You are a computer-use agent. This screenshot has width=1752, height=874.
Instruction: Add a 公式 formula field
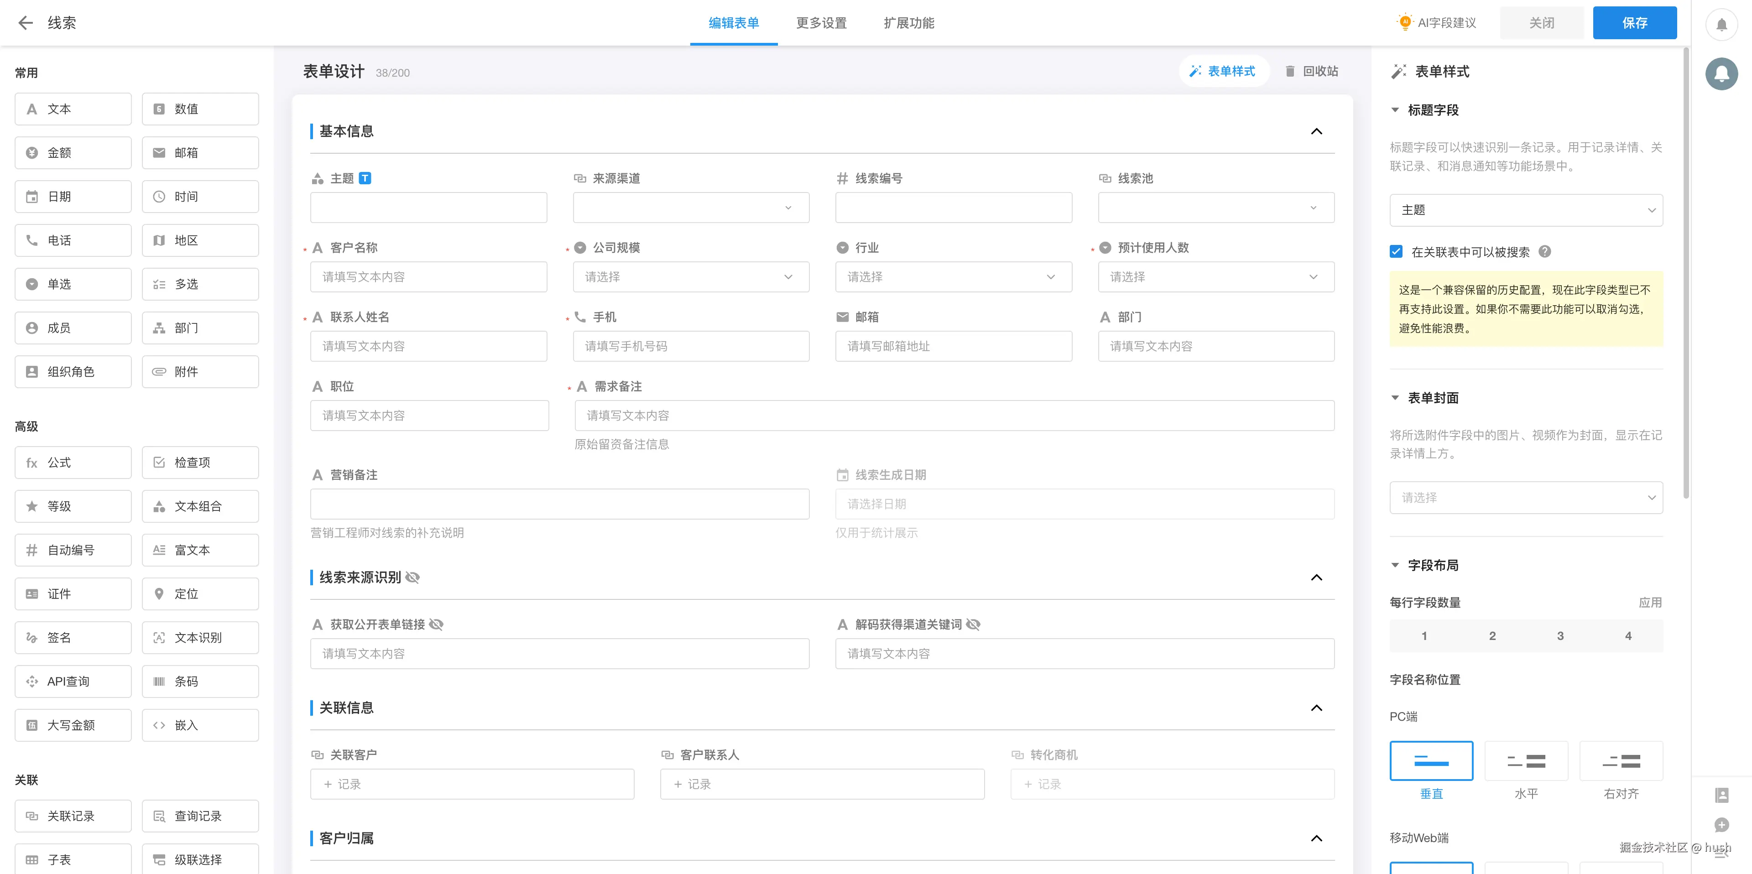coord(73,463)
